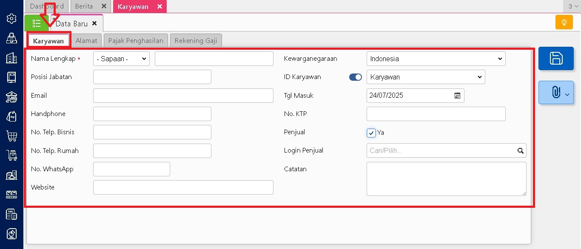The image size is (581, 249).
Task: Go to the Rekening Gaji tab
Action: 196,41
